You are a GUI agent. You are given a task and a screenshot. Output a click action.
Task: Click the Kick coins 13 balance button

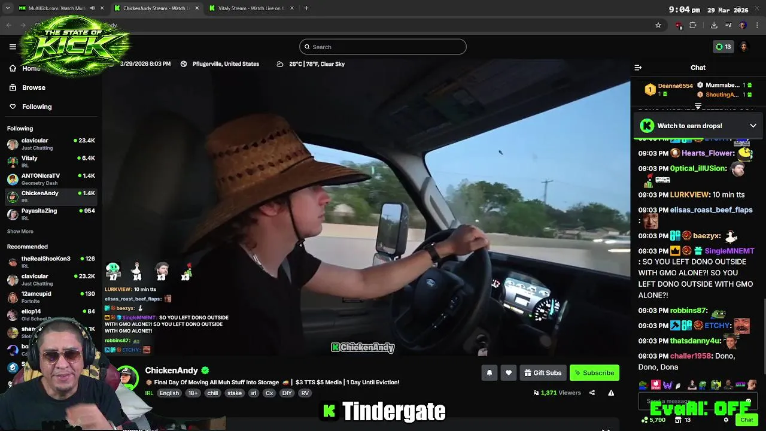coord(724,47)
